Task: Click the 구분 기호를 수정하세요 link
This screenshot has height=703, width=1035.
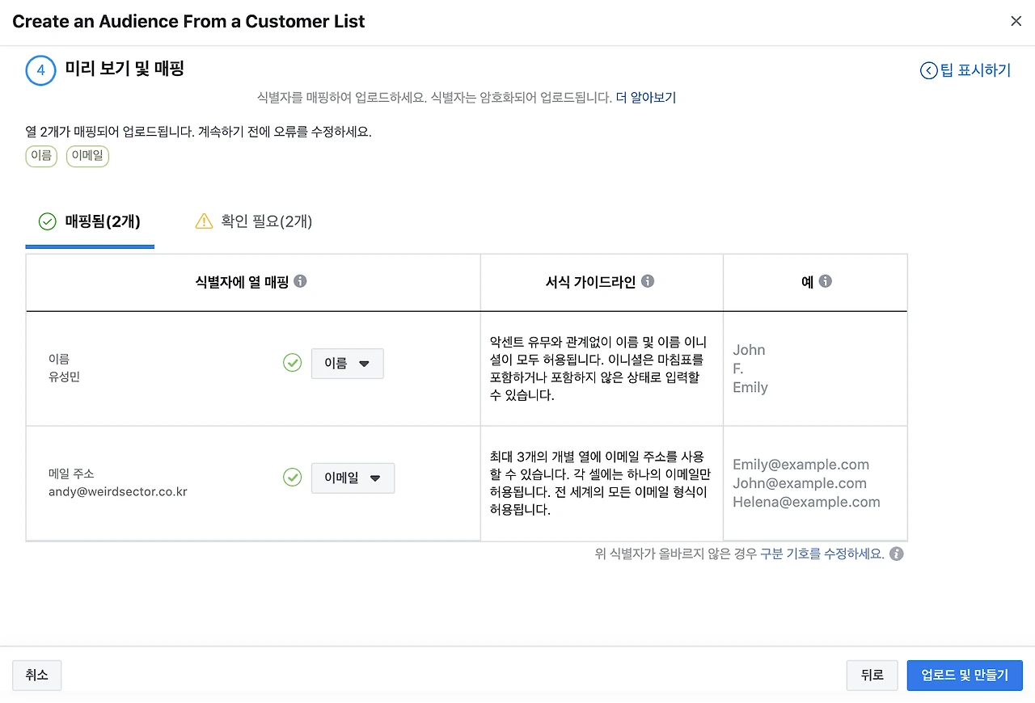Action: click(x=822, y=554)
